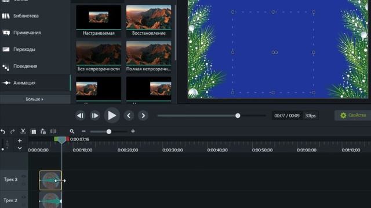The width and height of the screenshot is (371, 208).
Task: Select the Без непрозрачности animation thumbnail
Action: tap(99, 57)
